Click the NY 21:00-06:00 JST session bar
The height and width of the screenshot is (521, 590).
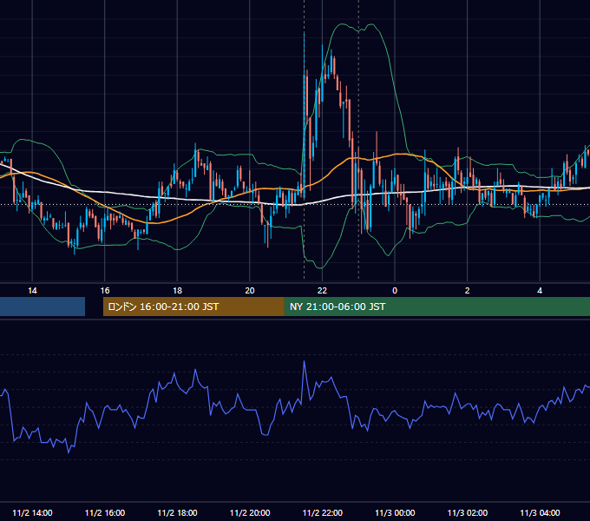coord(436,307)
